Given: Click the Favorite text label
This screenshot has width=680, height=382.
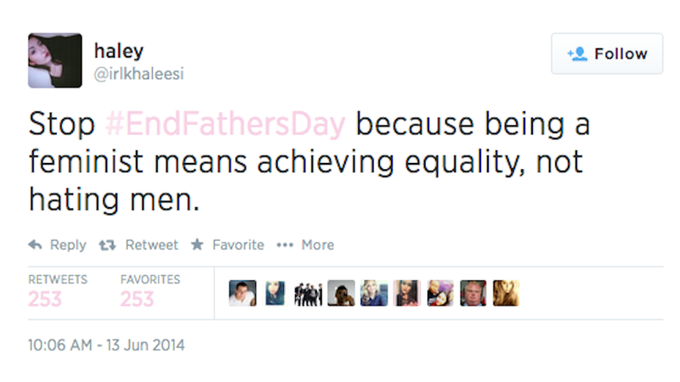Looking at the screenshot, I should click(x=238, y=245).
